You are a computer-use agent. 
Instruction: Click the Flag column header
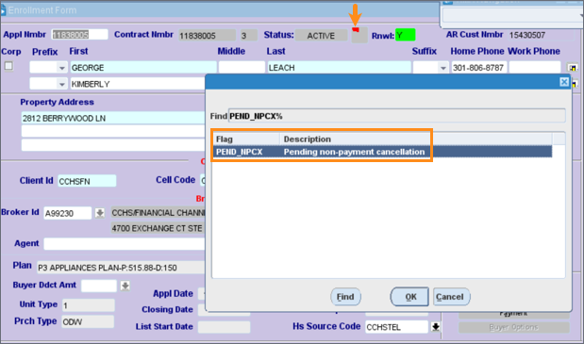coord(246,139)
